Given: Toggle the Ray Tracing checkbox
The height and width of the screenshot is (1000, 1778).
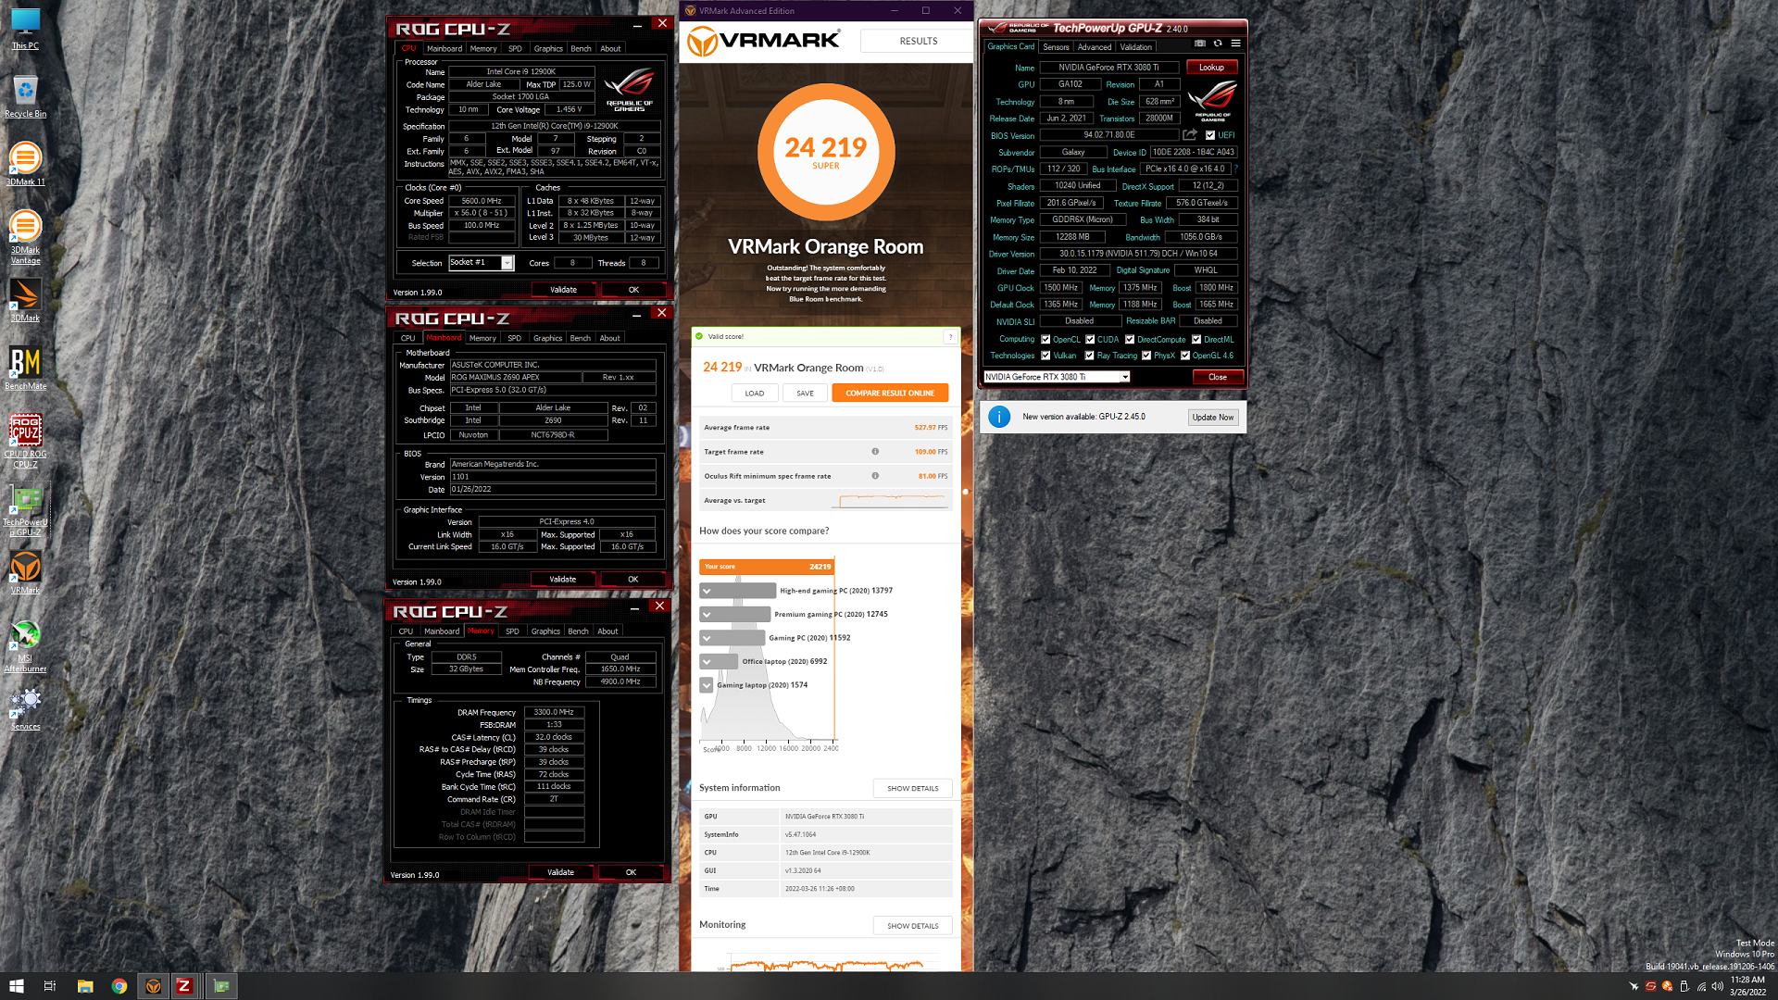Looking at the screenshot, I should click(1090, 356).
